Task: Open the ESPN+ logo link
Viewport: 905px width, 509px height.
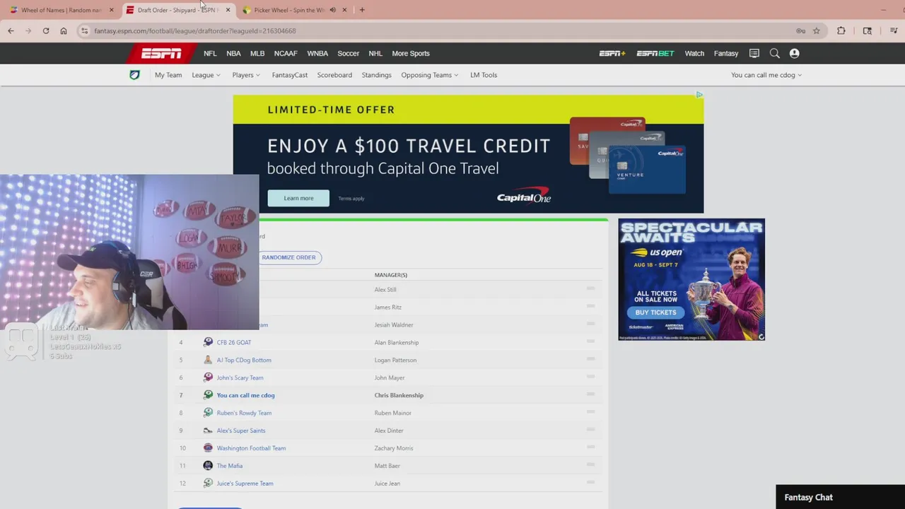Action: pos(612,53)
